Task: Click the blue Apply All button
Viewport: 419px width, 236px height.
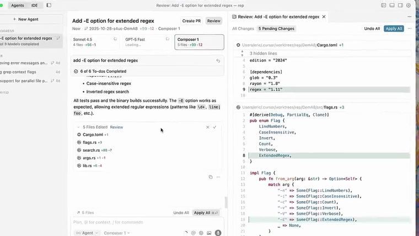Action: tap(394, 29)
